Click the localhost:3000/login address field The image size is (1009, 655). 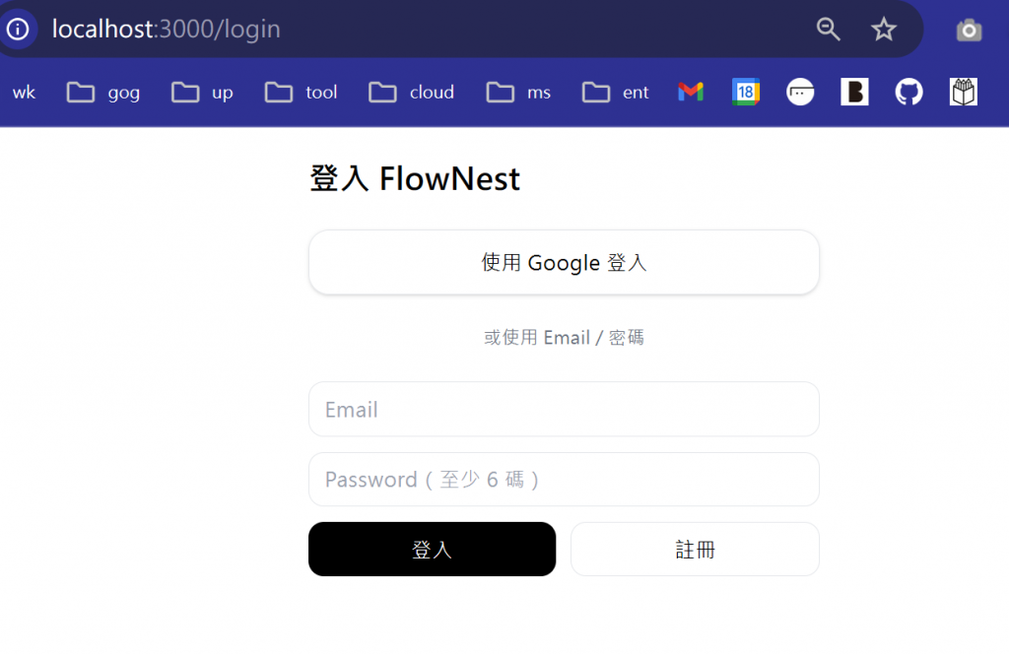click(166, 29)
